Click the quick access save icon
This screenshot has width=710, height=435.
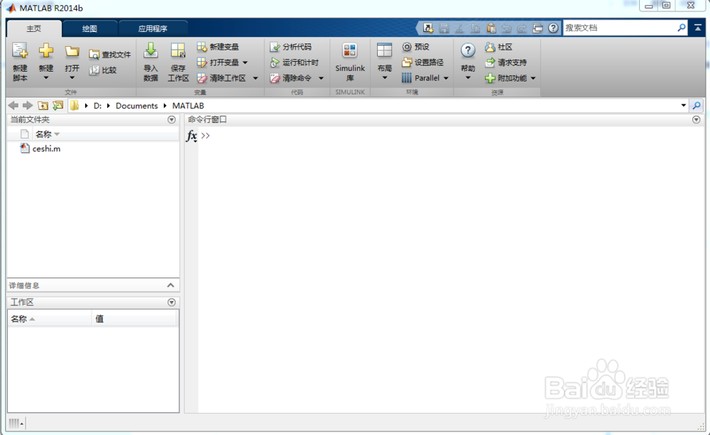tap(444, 28)
